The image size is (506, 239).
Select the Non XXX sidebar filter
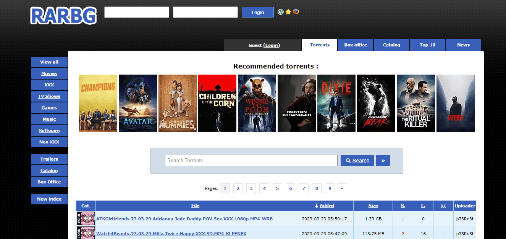pyautogui.click(x=49, y=142)
